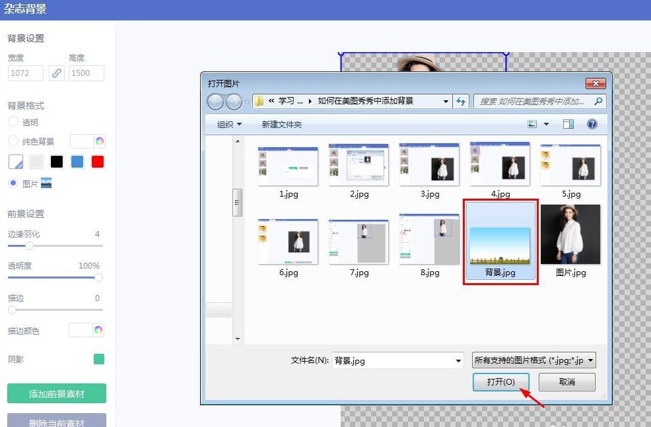Open the help icon in dialog toolbar
Viewport: 651px width, 427px height.
pyautogui.click(x=592, y=124)
